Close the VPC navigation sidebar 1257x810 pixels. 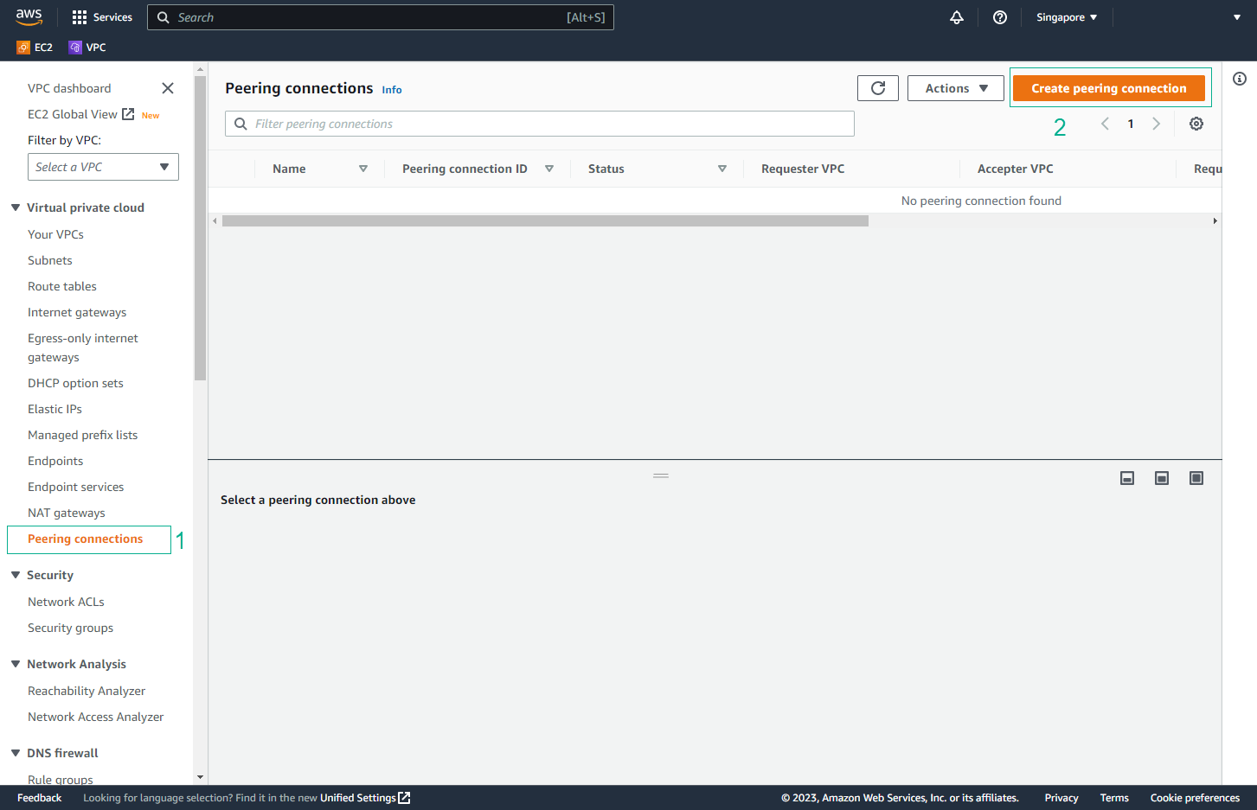click(168, 88)
